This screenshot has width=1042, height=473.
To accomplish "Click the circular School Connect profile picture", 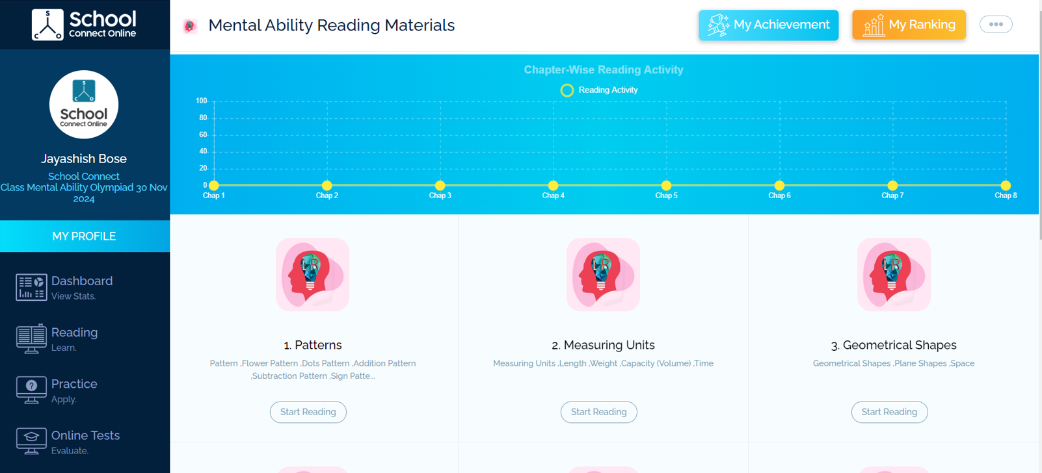I will (84, 105).
